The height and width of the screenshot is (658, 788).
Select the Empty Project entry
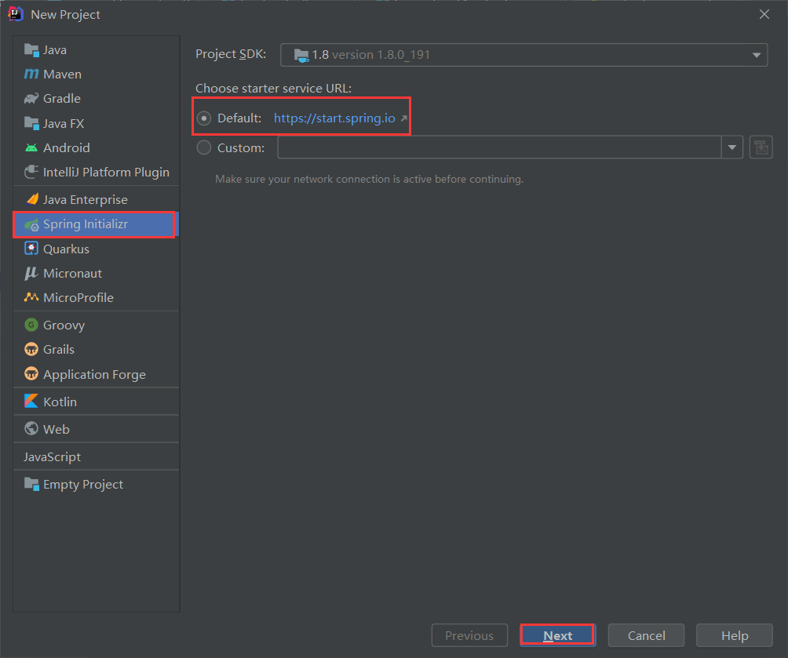coord(96,484)
